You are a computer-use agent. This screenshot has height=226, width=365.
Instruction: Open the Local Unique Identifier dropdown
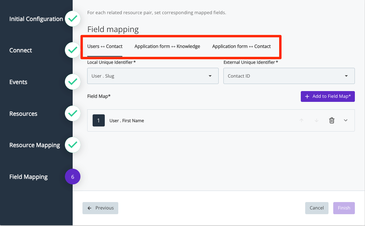point(153,76)
